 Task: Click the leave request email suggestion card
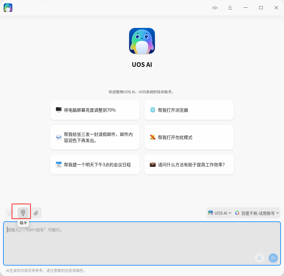(95, 137)
